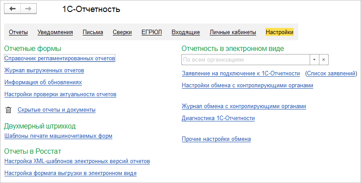Open the ЕГРЮЛ tab
Screen dimensions: 361x183
coord(152,32)
